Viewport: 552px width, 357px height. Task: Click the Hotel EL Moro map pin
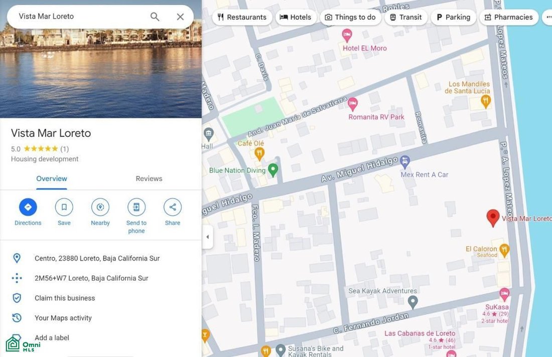tap(347, 35)
